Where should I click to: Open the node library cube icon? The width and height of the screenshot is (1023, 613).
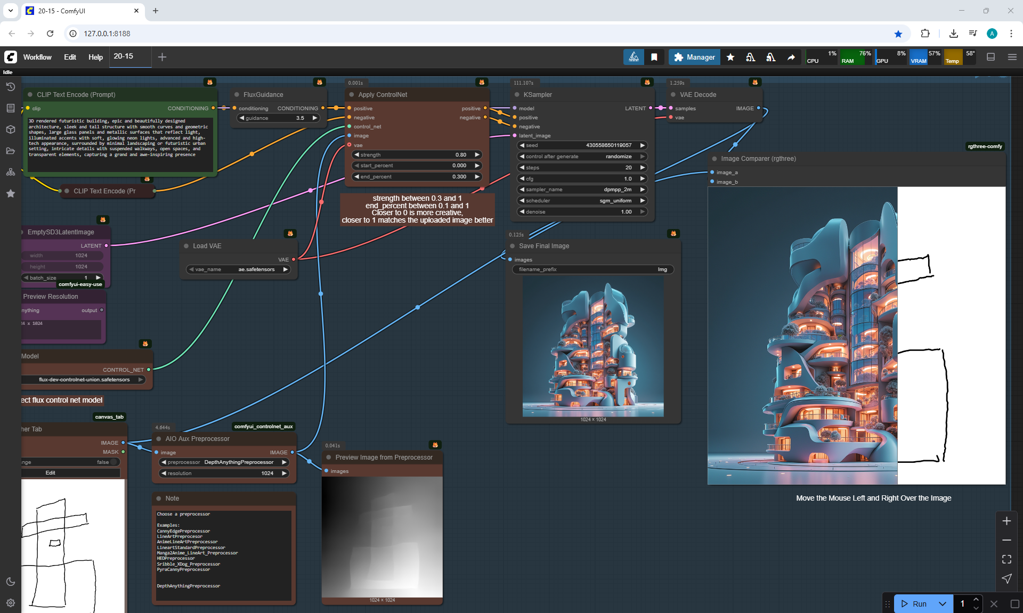10,129
